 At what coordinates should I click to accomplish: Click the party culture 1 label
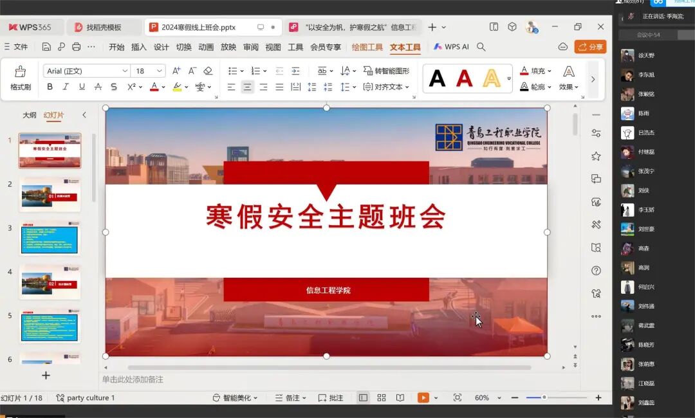[x=90, y=397]
